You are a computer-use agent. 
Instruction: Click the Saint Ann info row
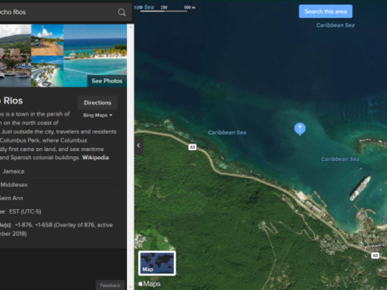pyautogui.click(x=58, y=198)
